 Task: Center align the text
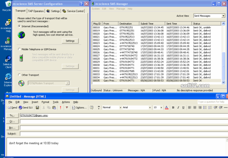pyautogui.click(x=195, y=107)
